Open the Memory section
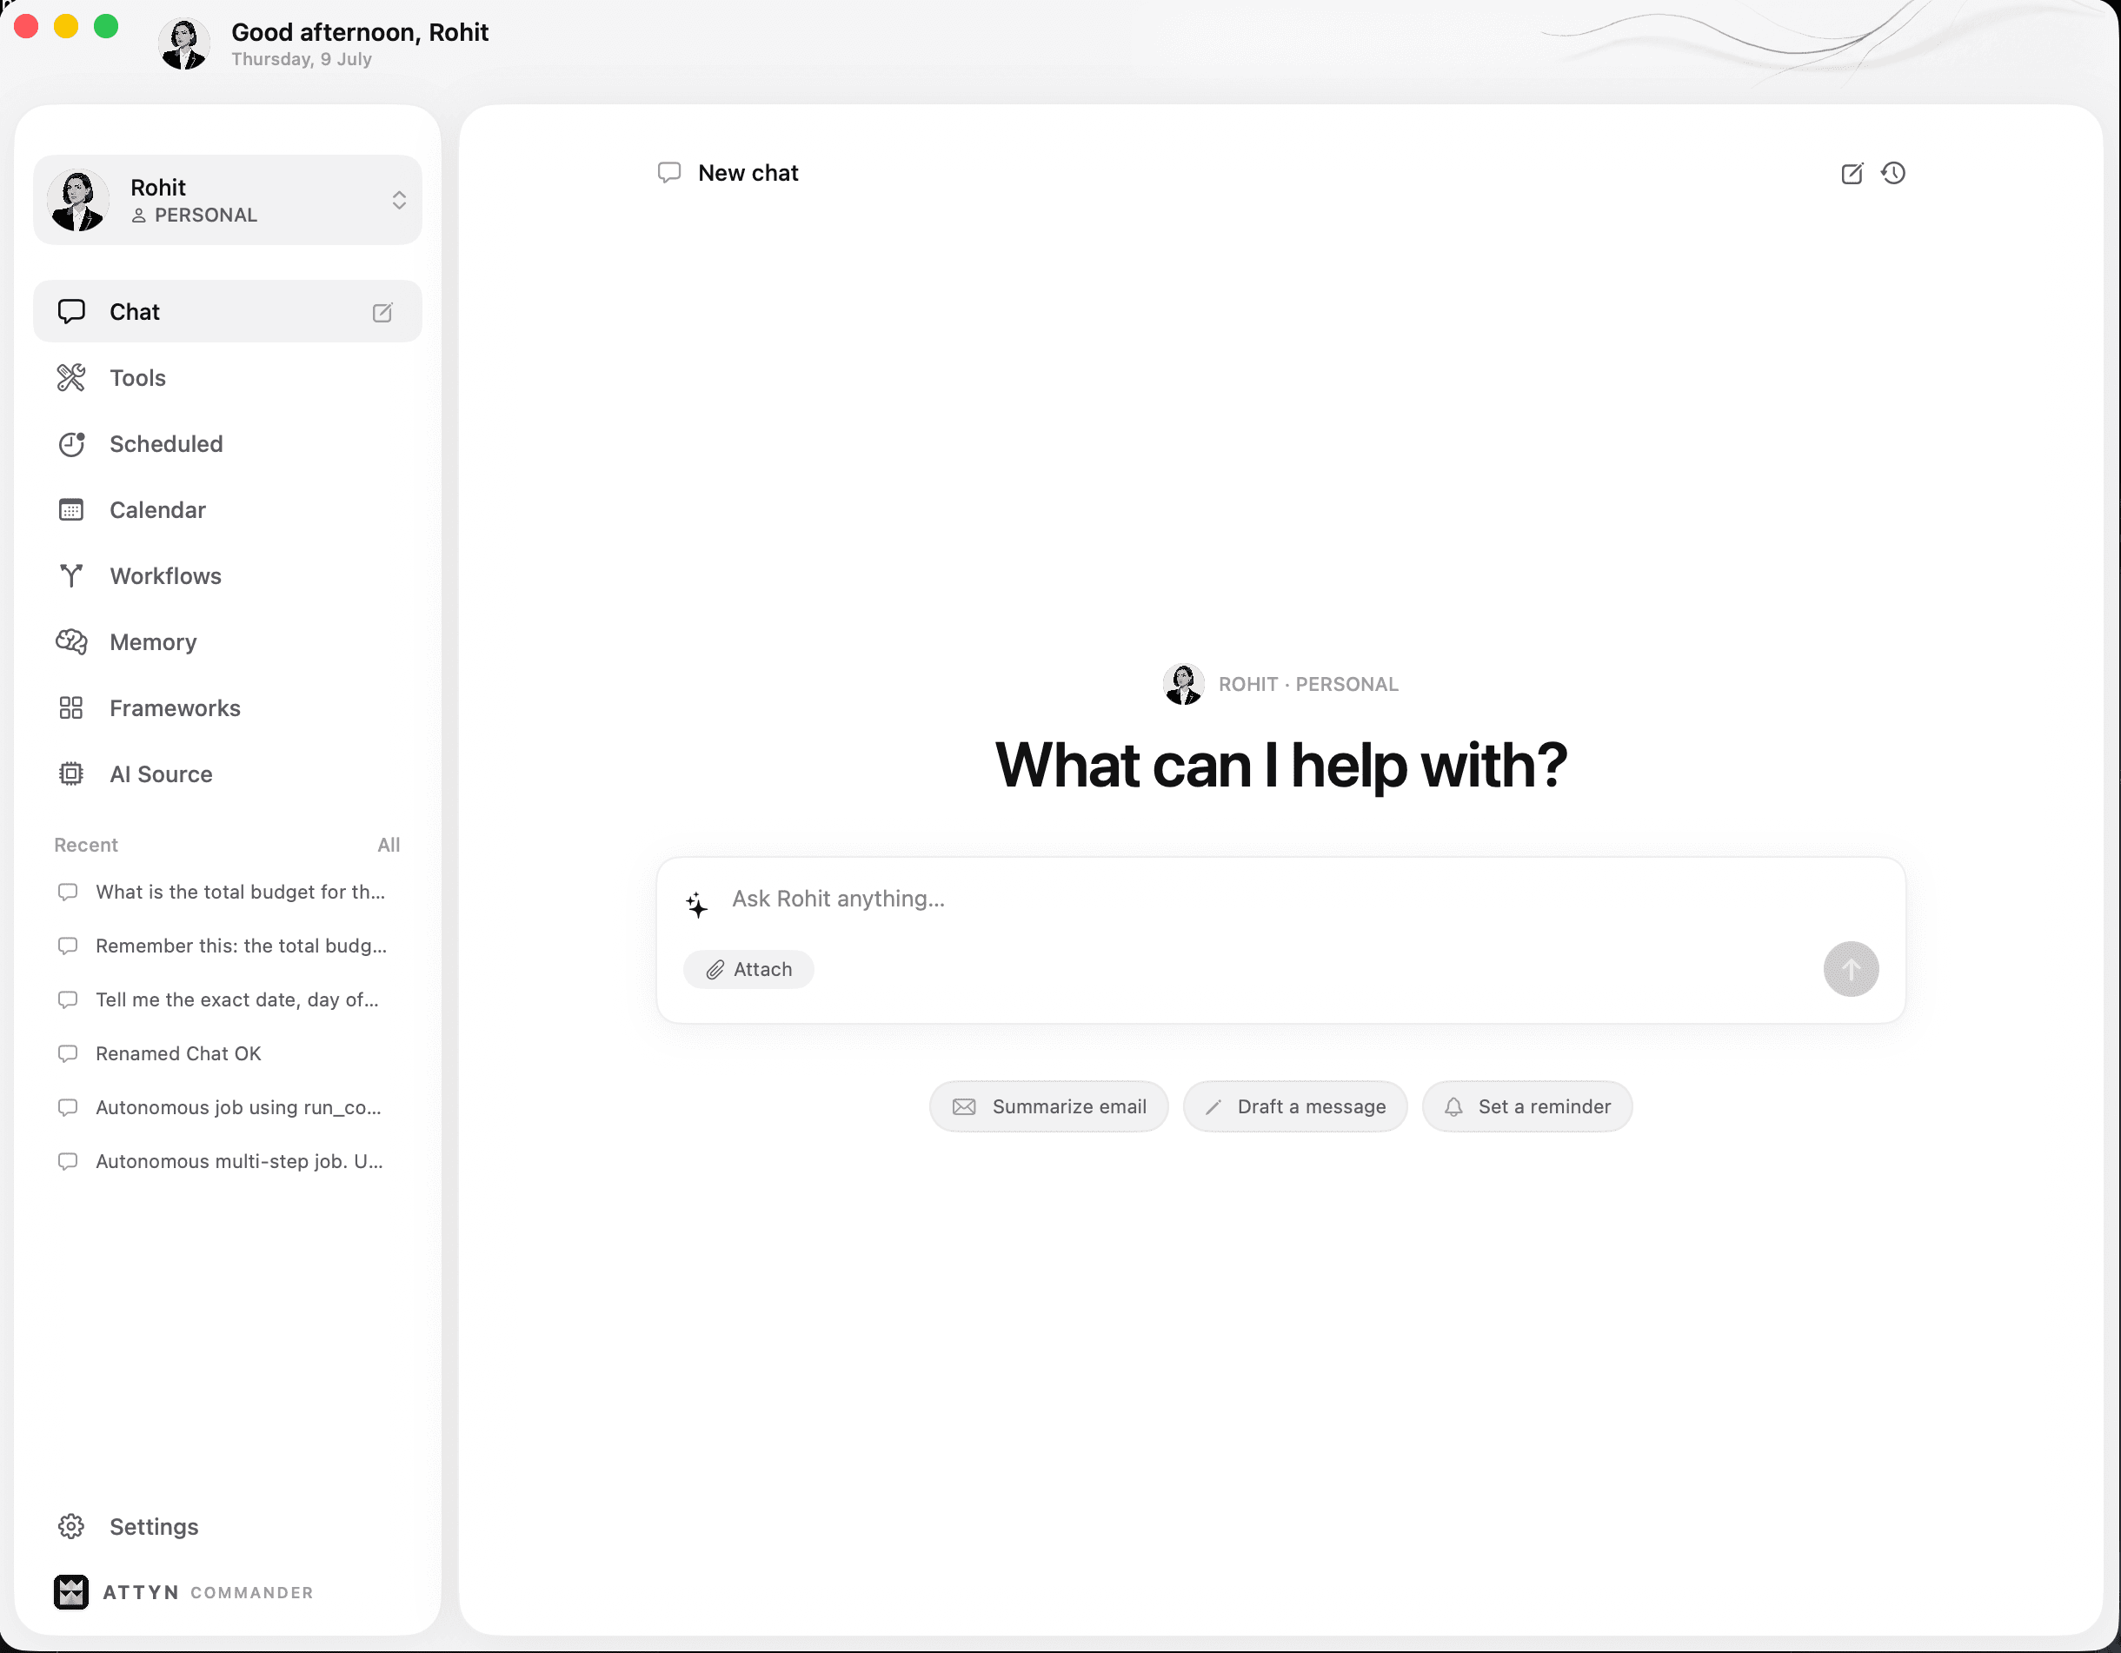The image size is (2121, 1653). (227, 642)
